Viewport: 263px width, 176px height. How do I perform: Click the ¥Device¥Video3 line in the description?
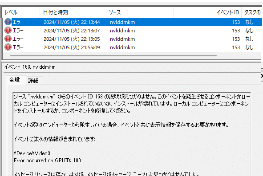(x=32, y=153)
